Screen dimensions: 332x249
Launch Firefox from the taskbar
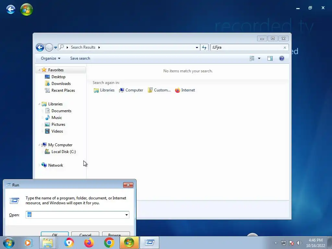tap(89, 243)
